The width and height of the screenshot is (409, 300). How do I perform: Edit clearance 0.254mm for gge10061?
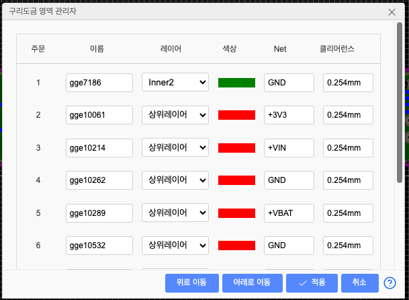348,115
